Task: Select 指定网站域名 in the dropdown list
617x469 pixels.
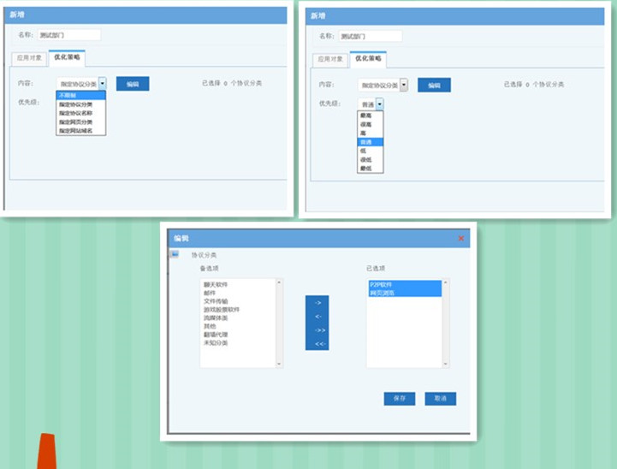Action: click(75, 131)
